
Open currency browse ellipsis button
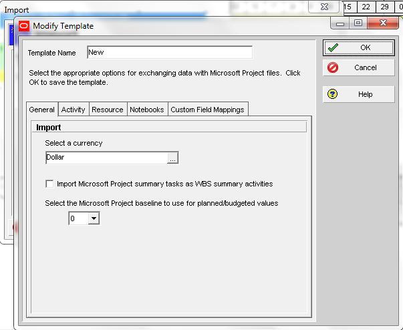(x=172, y=158)
